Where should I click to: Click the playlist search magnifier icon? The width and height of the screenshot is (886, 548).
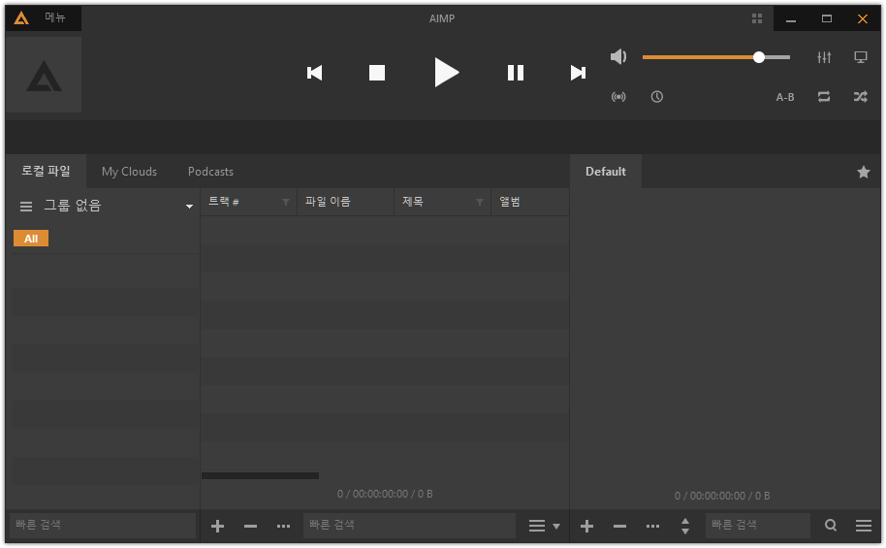831,526
